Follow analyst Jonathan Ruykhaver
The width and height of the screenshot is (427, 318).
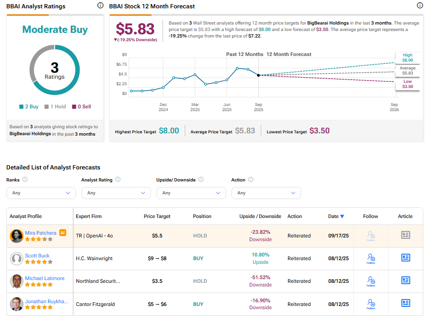(370, 304)
